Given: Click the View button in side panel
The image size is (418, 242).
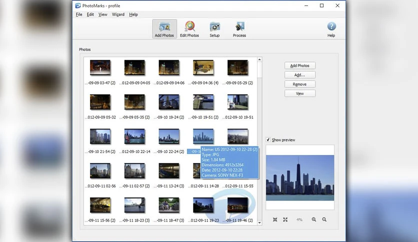Looking at the screenshot, I should 300,93.
